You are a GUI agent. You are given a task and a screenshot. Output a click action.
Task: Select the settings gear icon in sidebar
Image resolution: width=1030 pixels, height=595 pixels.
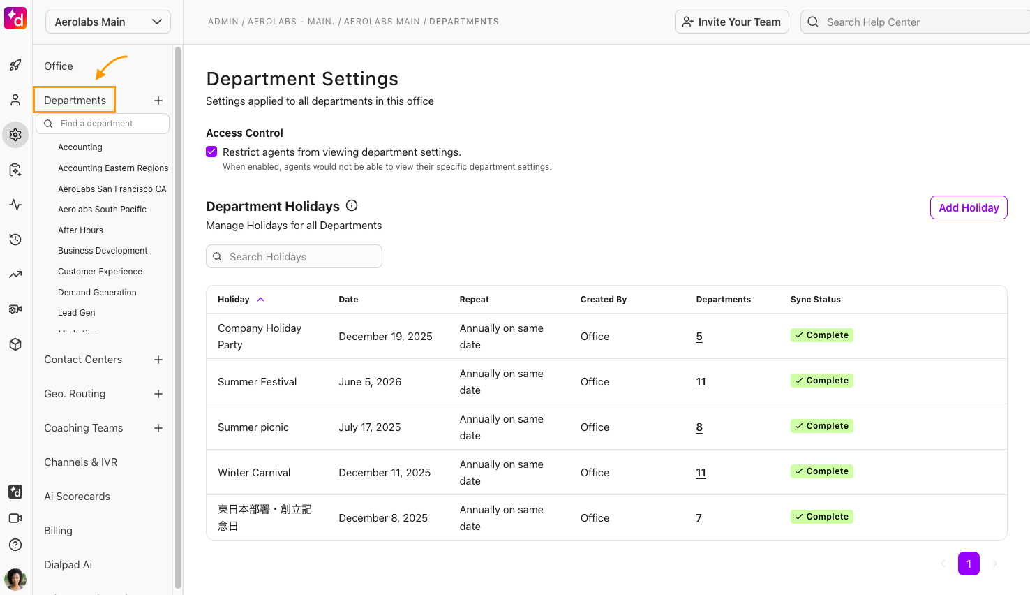pyautogui.click(x=15, y=135)
